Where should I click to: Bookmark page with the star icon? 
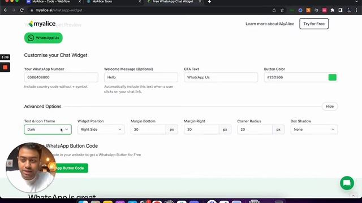282,10
